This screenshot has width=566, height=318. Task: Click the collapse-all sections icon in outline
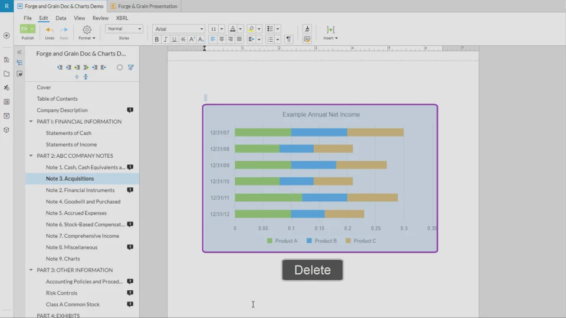tap(85, 77)
